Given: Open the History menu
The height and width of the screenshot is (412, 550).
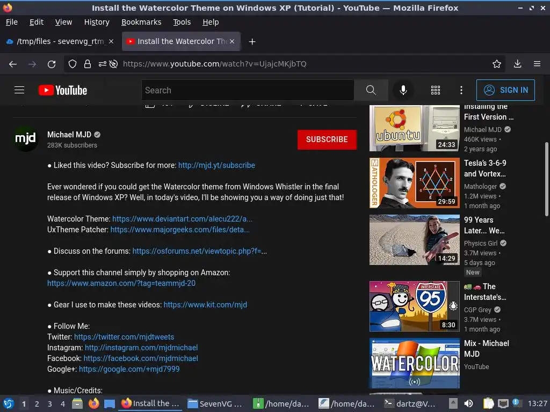Looking at the screenshot, I should [x=97, y=22].
